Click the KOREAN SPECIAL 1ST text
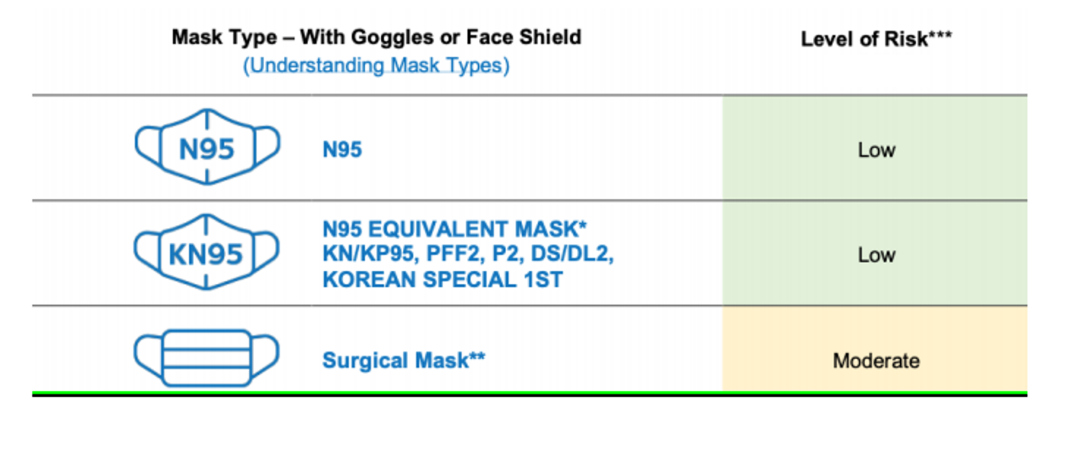The height and width of the screenshot is (460, 1067). point(443,279)
